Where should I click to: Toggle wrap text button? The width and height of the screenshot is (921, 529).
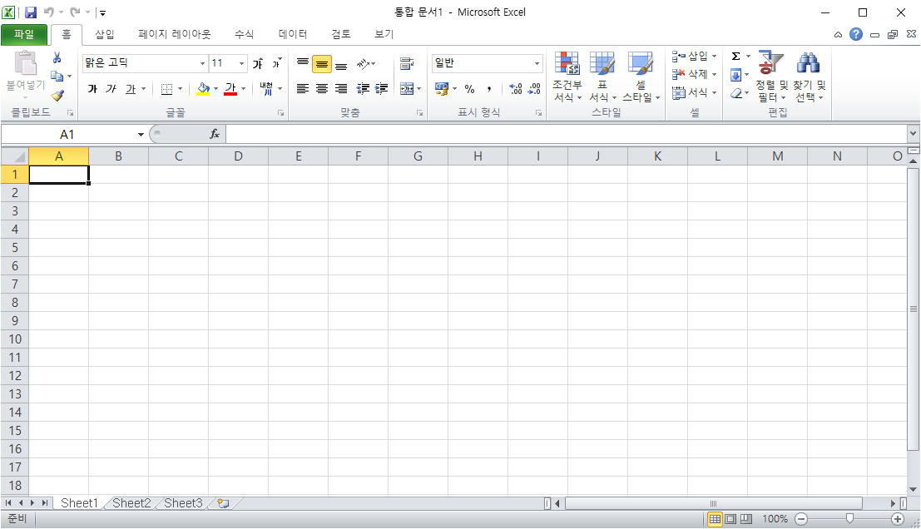(x=407, y=63)
